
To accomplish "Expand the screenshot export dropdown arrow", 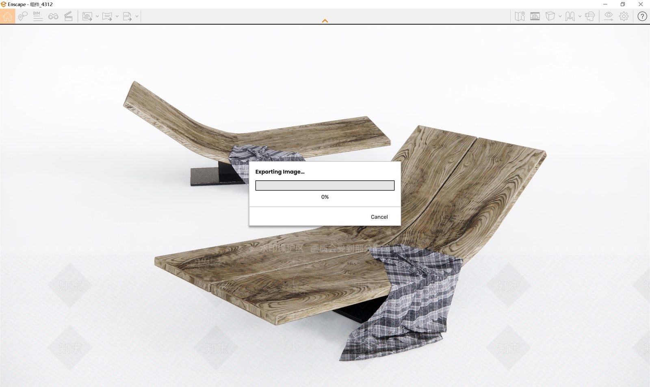I will 97,16.
